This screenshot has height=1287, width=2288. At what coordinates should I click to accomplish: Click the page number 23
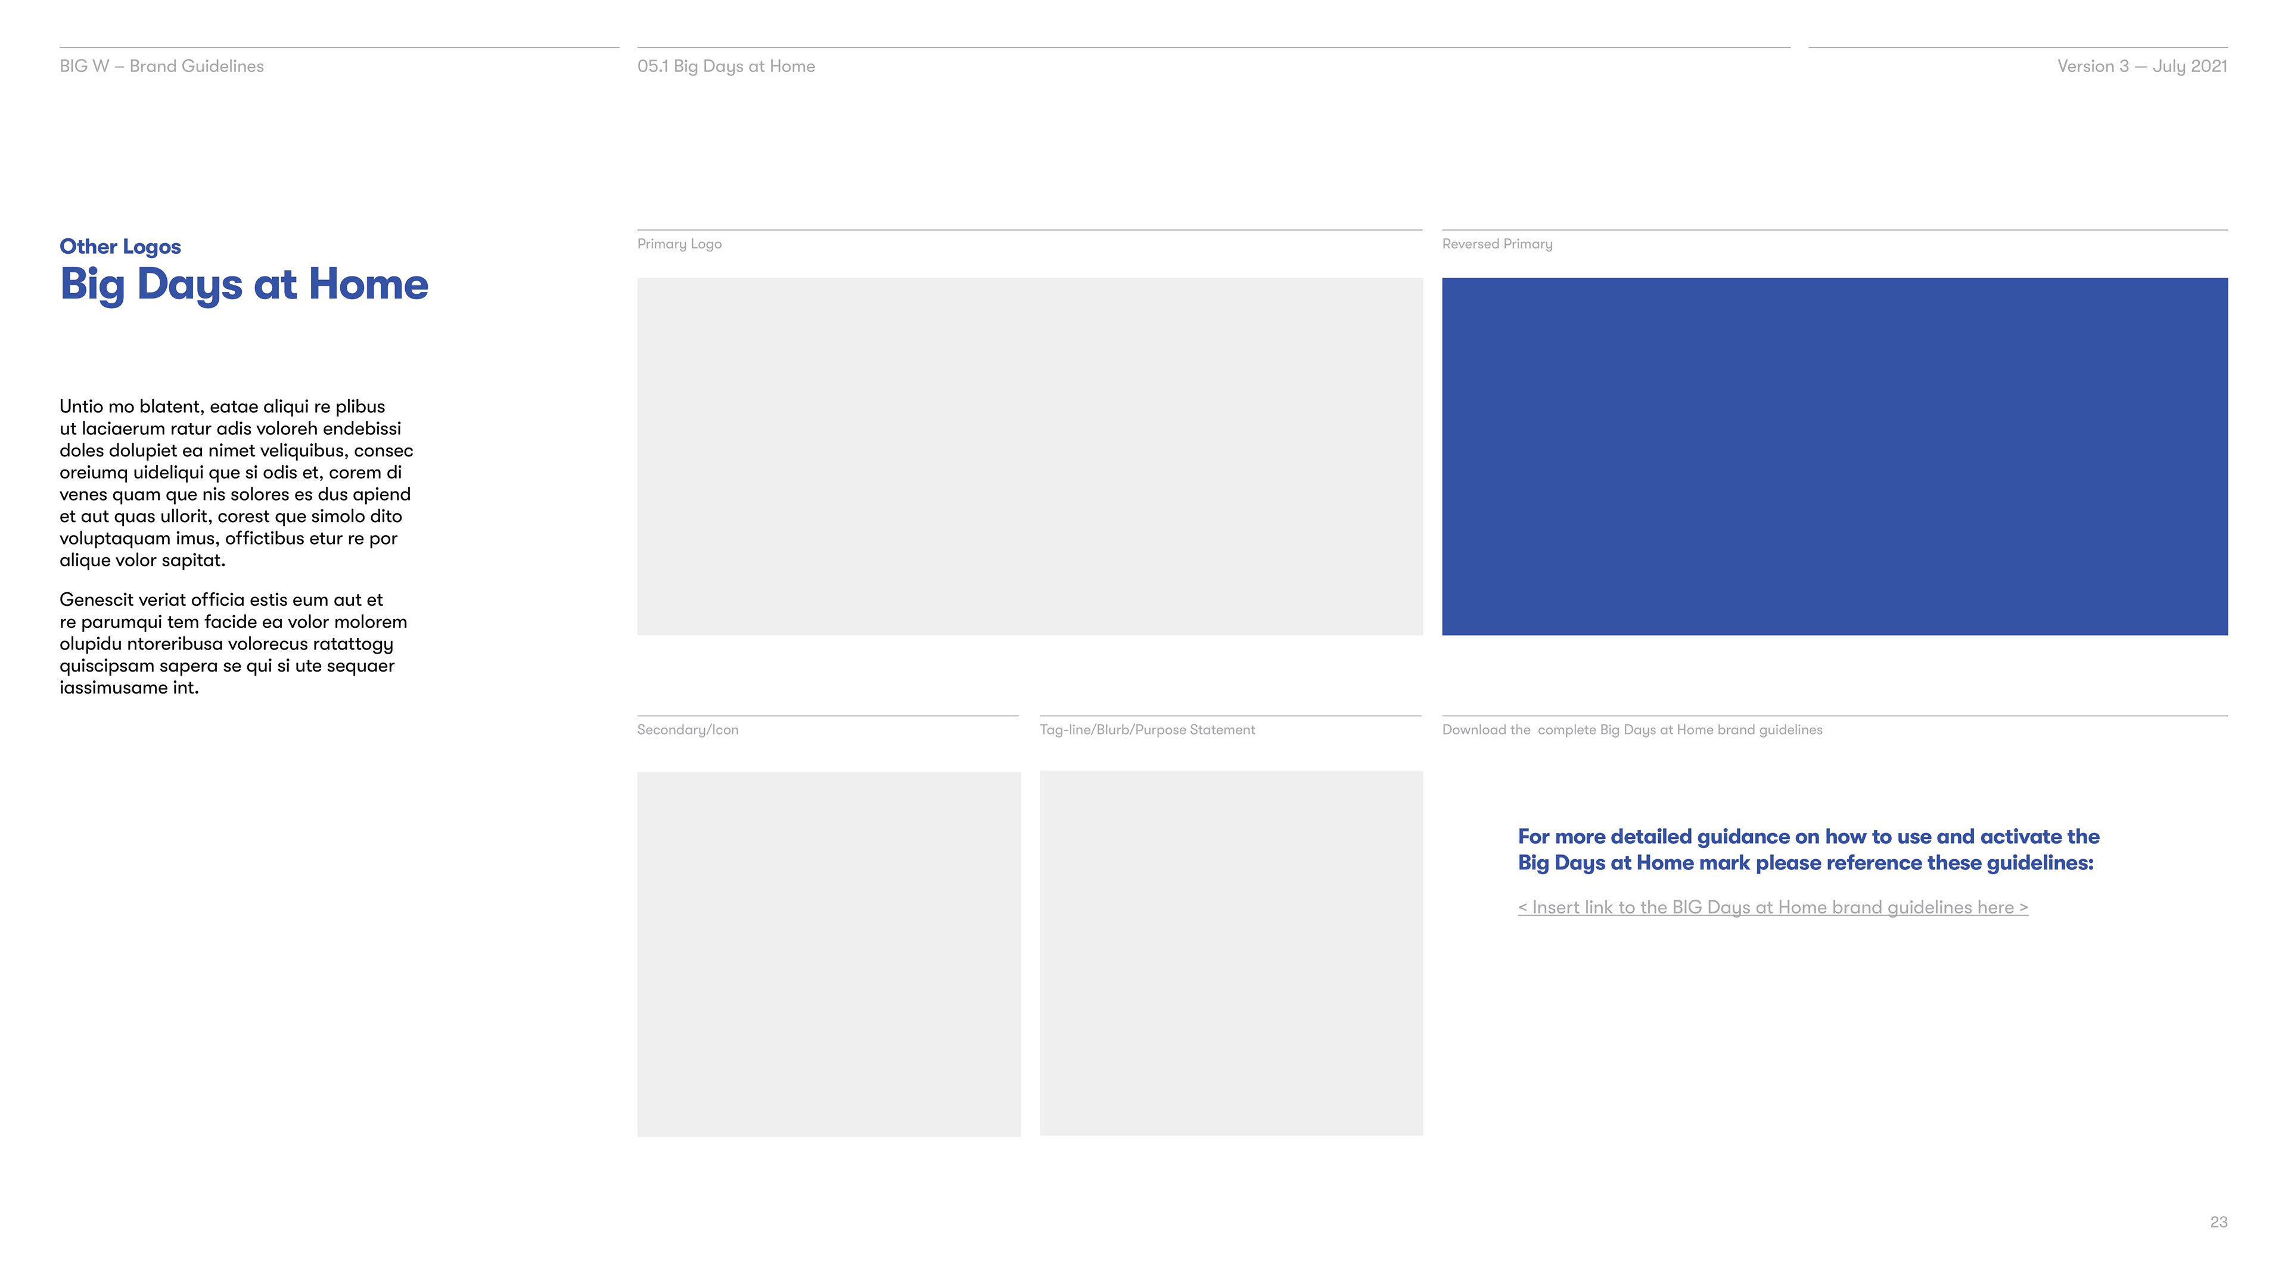tap(2218, 1221)
